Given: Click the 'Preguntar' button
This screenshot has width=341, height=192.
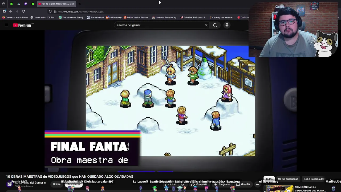Looking at the screenshot, I should [x=222, y=184].
